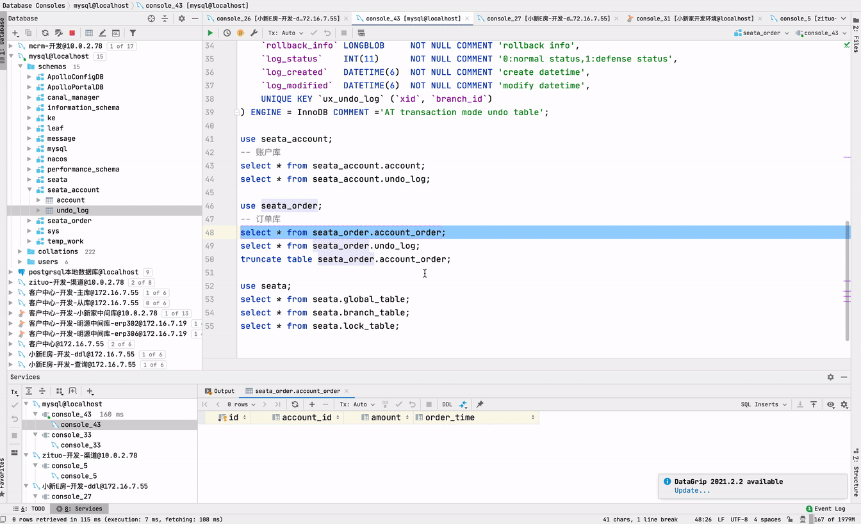The image size is (861, 524).
Task: Click the Services group-by icon
Action: tap(59, 391)
